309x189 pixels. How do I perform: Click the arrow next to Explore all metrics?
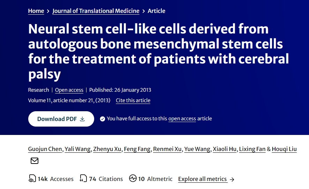coord(232,179)
